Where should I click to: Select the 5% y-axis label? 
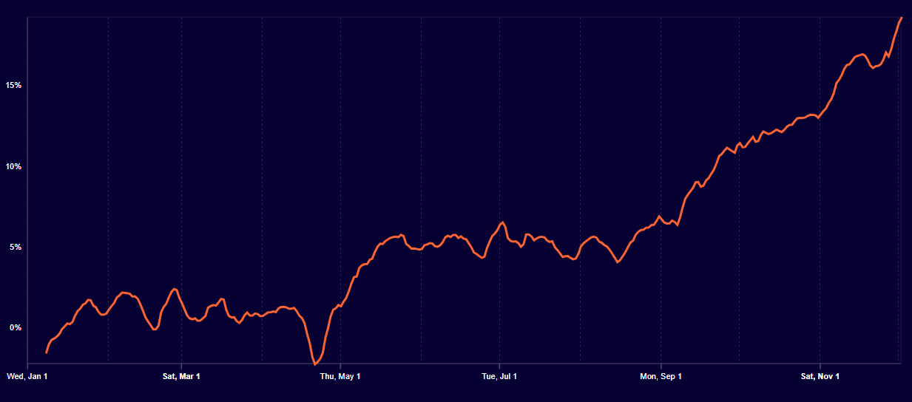(16, 248)
